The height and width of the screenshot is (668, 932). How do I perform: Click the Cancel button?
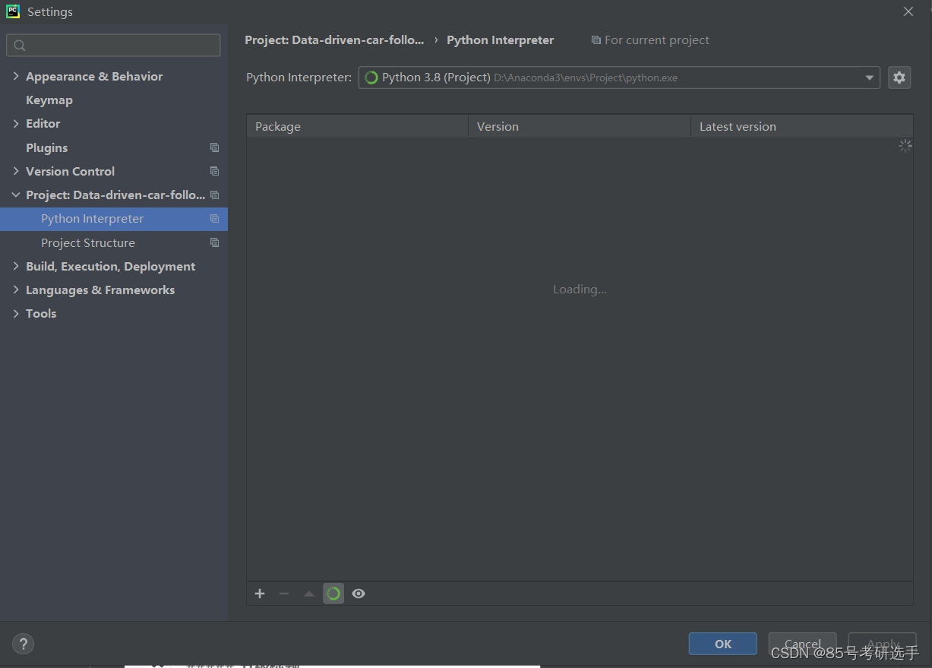click(802, 644)
